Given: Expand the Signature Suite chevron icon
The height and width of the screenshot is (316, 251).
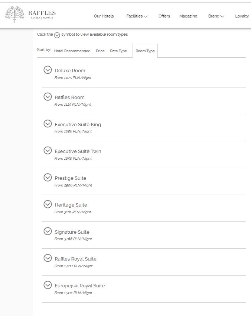Looking at the screenshot, I should click(x=48, y=231).
